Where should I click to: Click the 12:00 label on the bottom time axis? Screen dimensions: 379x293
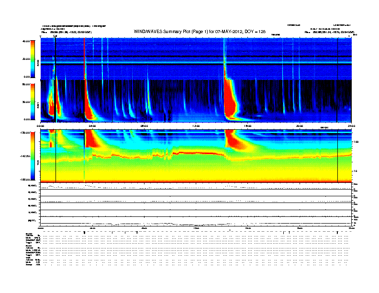(x=196, y=228)
